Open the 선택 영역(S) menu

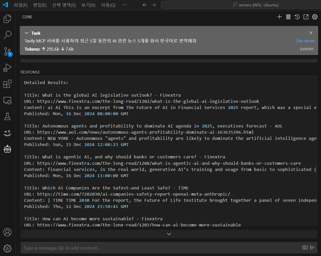click(x=64, y=5)
